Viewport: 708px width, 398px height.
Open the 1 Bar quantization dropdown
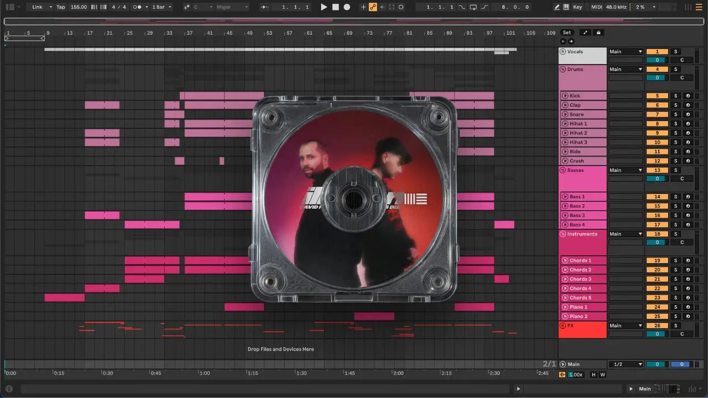[162, 7]
